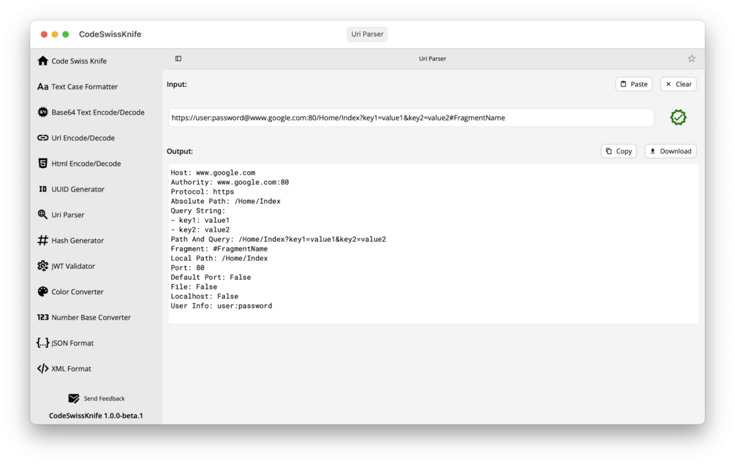Screen dimensions: 735x464
Task: Click the '- key2: value2' output line
Action: click(x=200, y=230)
